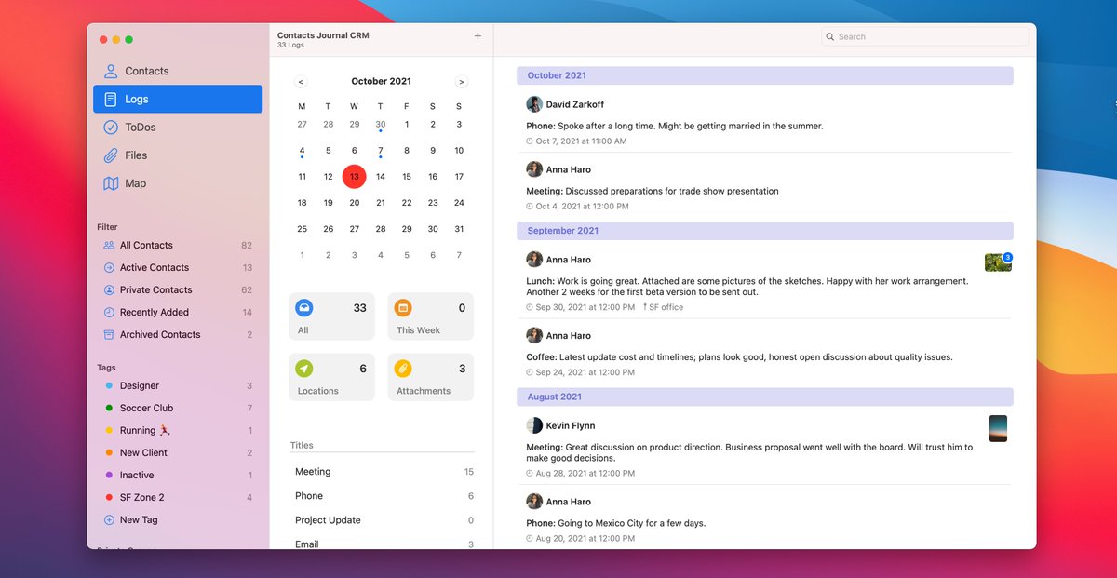The image size is (1117, 578).
Task: Click the blue All logs inbox icon
Action: pos(304,307)
